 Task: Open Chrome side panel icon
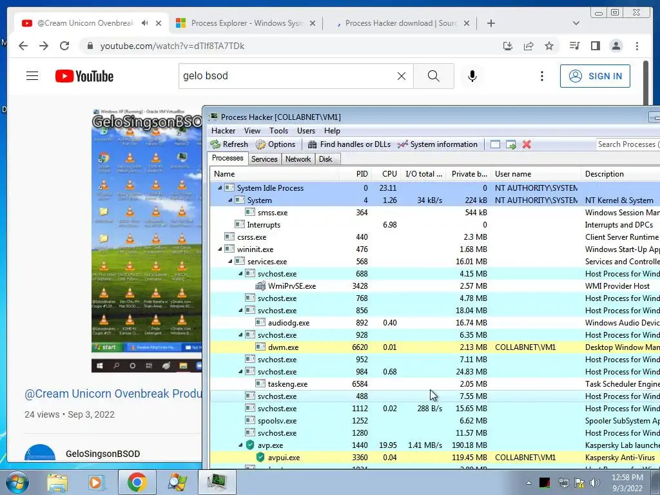pyautogui.click(x=595, y=46)
